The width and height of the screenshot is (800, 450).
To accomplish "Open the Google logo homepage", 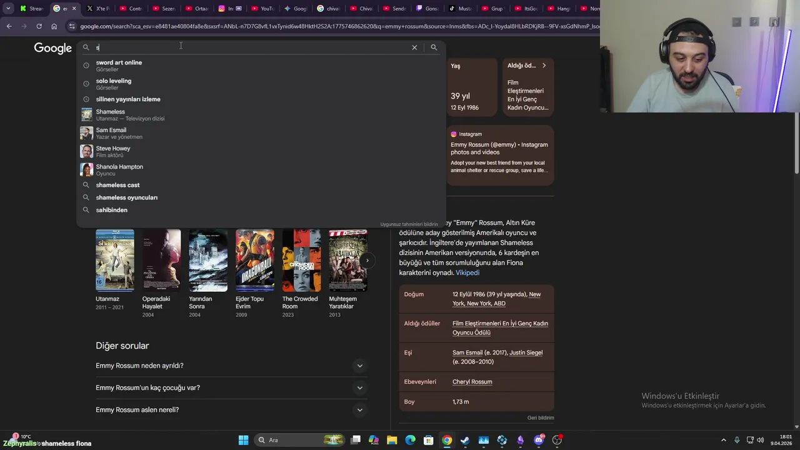I will tap(53, 48).
